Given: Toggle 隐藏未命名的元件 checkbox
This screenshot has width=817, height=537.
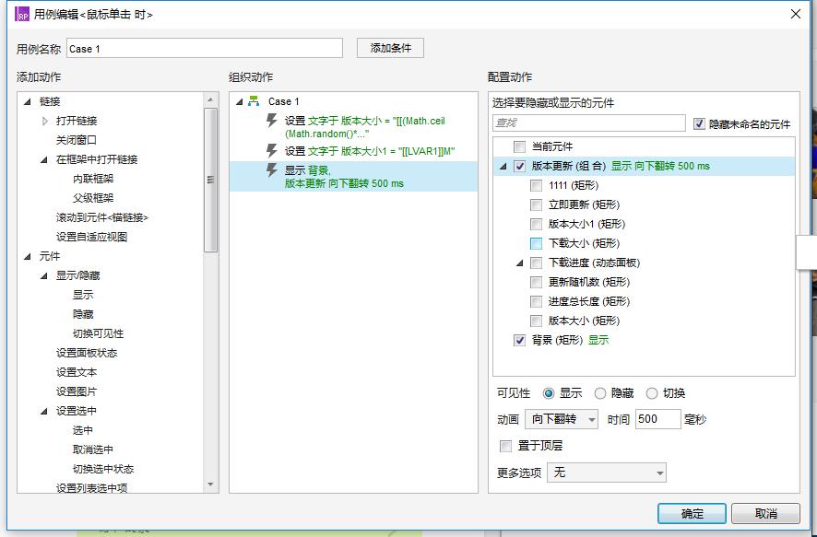Looking at the screenshot, I should [x=699, y=123].
